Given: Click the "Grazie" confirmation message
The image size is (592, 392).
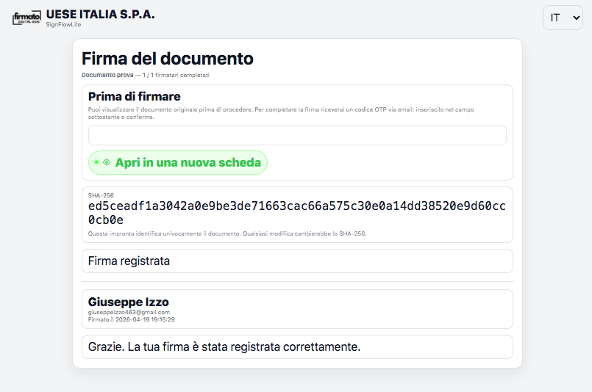Looking at the screenshot, I should 224,346.
